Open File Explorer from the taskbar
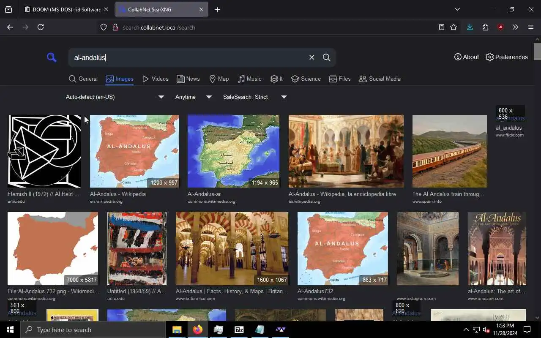Image resolution: width=541 pixels, height=338 pixels. point(177,330)
